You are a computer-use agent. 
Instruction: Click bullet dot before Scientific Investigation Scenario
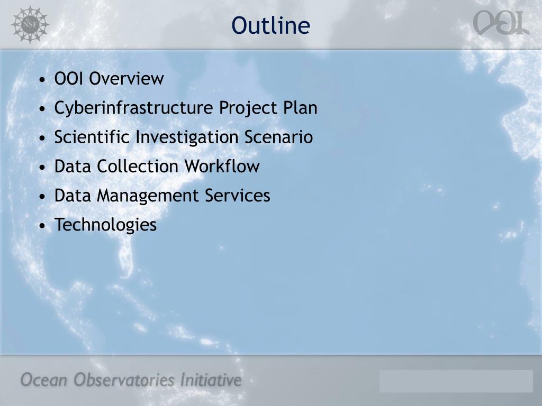[42, 139]
